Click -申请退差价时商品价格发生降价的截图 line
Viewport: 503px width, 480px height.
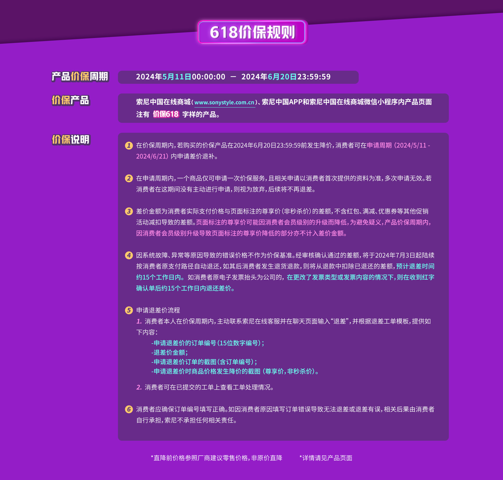click(x=235, y=371)
